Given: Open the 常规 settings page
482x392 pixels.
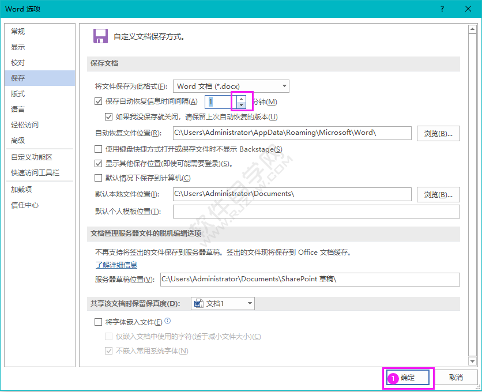Looking at the screenshot, I should [18, 31].
